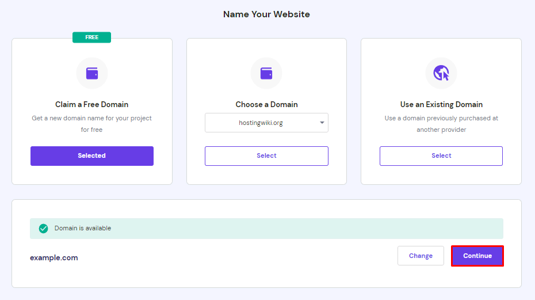This screenshot has height=300, width=535.
Task: Click the Use an Existing Domain heading
Action: pyautogui.click(x=441, y=105)
